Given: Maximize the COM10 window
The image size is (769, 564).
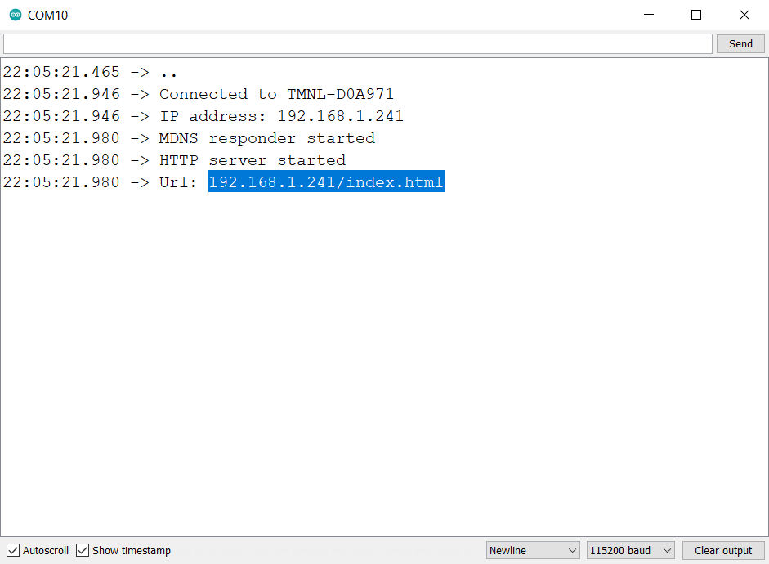Looking at the screenshot, I should pos(696,15).
